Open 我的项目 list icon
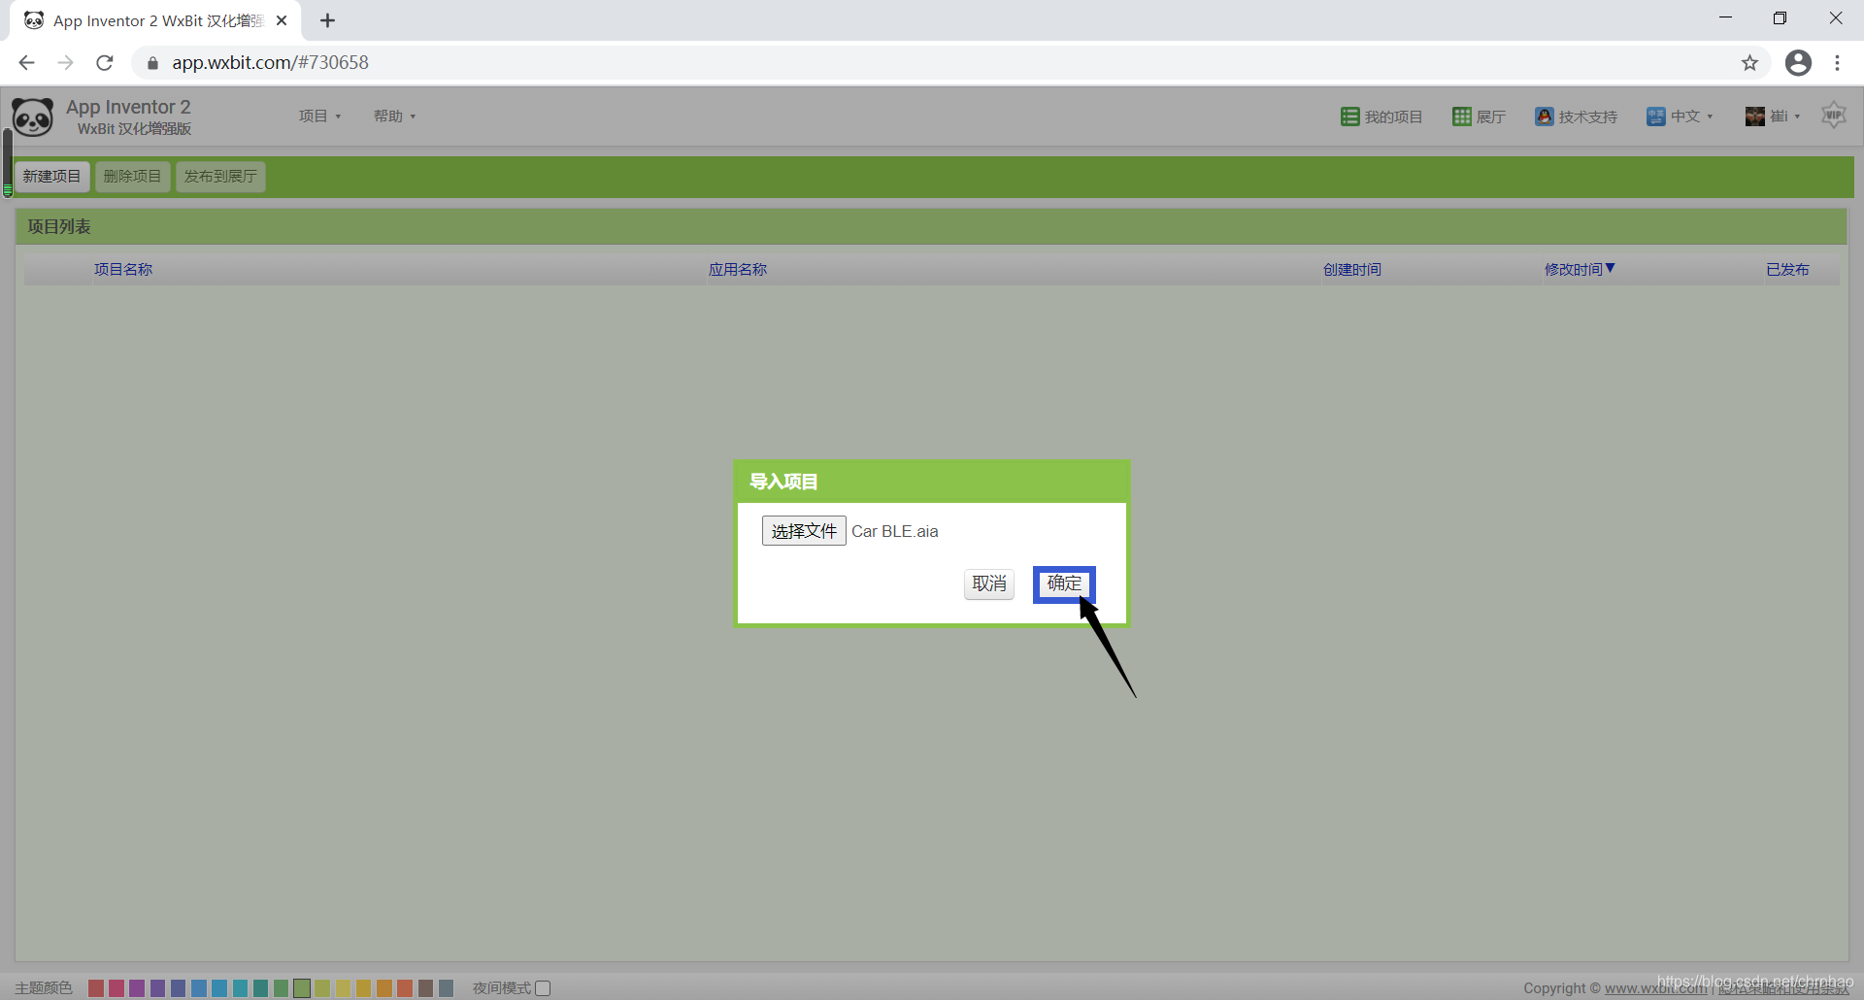1864x1000 pixels. [1349, 117]
